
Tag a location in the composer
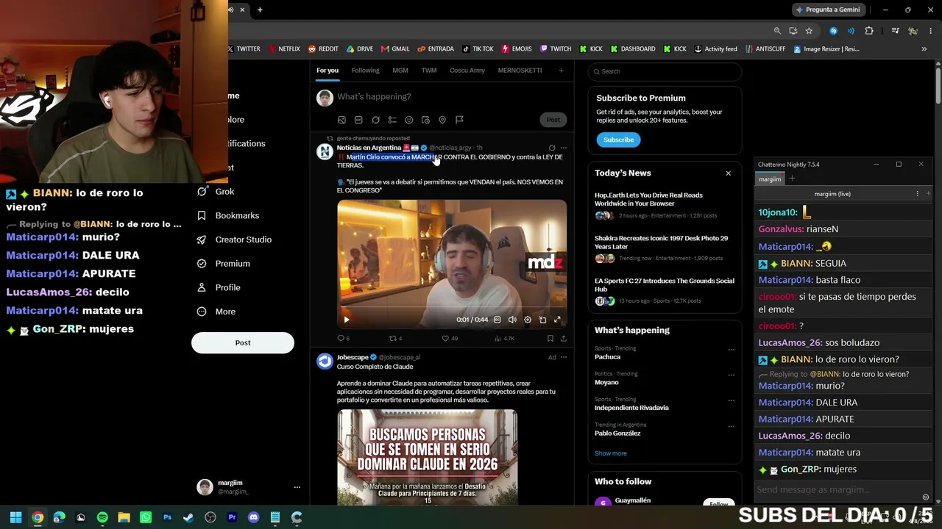(442, 120)
